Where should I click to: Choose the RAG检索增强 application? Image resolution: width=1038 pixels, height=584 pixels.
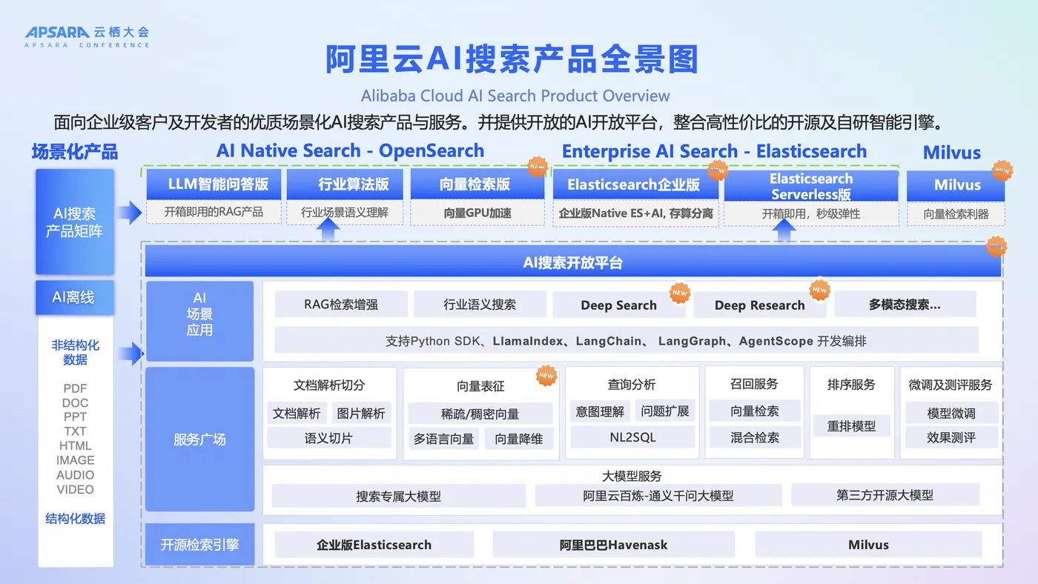(341, 304)
